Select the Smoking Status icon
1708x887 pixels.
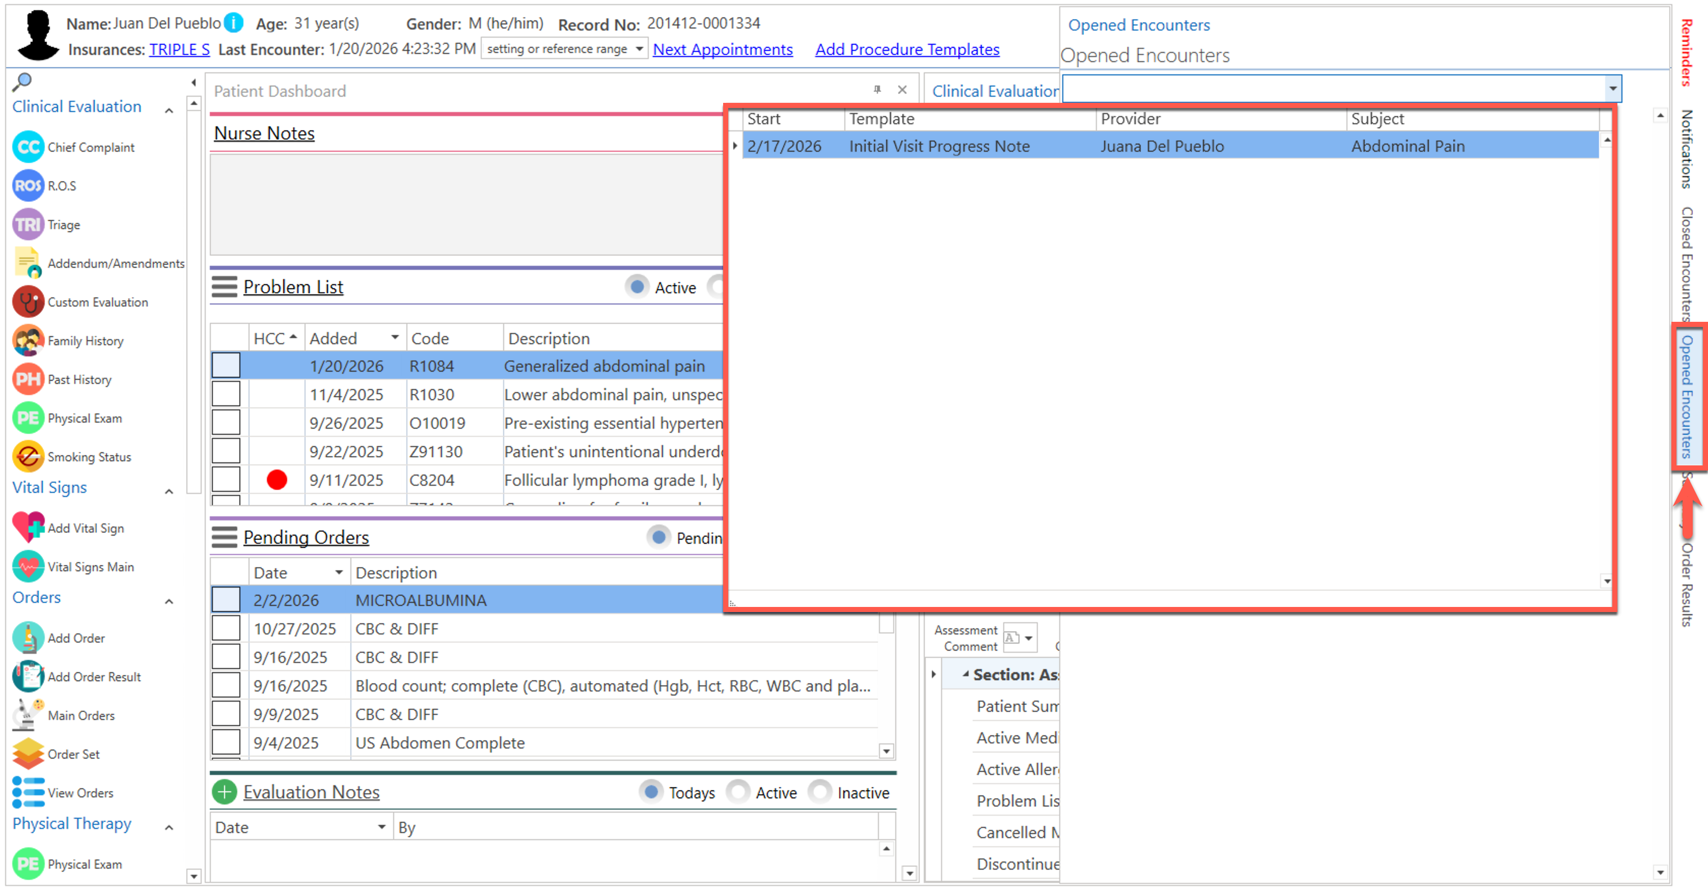tap(28, 457)
